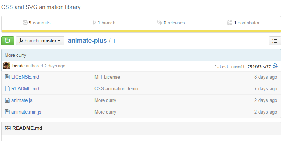The image size is (283, 141).
Task: Click the file list view icon button
Action: [275, 41]
